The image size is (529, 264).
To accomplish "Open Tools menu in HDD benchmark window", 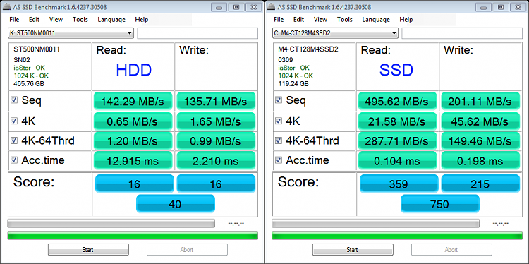I will pos(80,20).
